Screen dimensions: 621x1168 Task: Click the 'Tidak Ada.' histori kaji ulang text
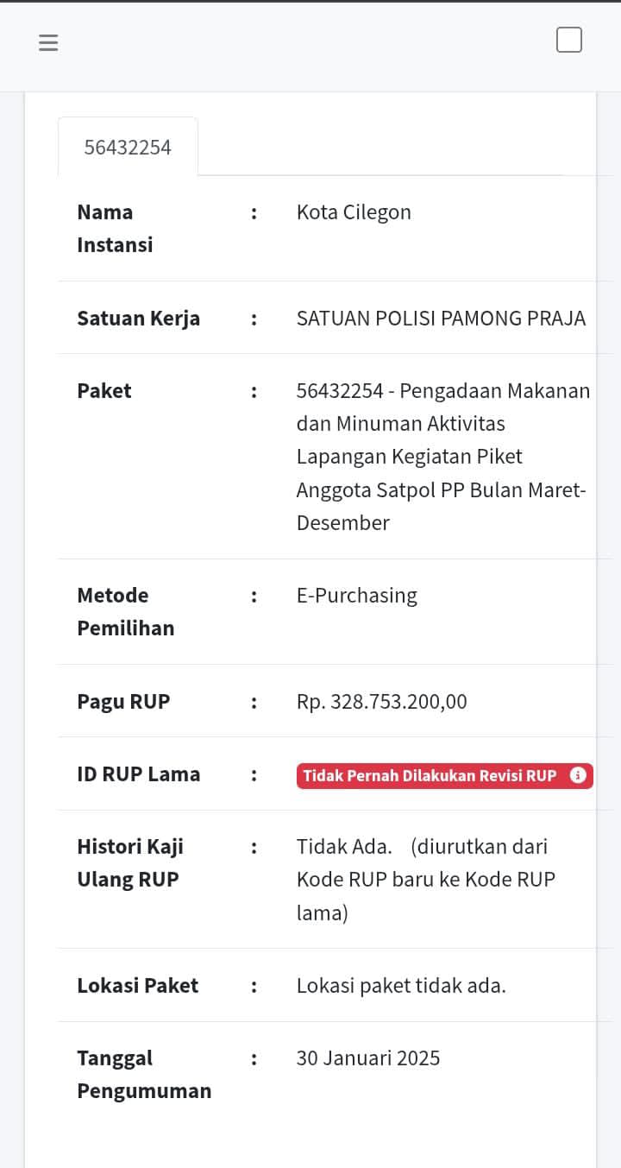pos(344,847)
